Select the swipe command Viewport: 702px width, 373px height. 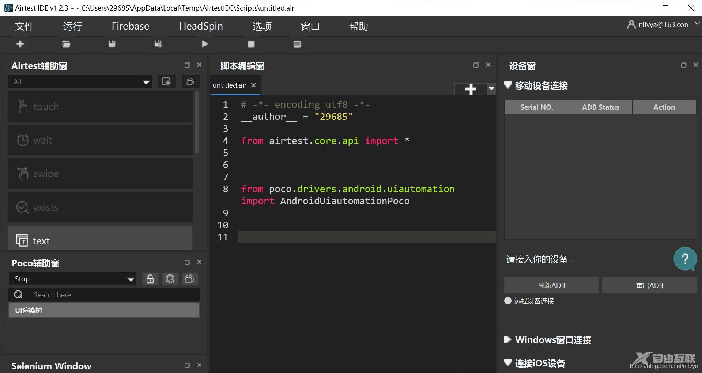100,174
